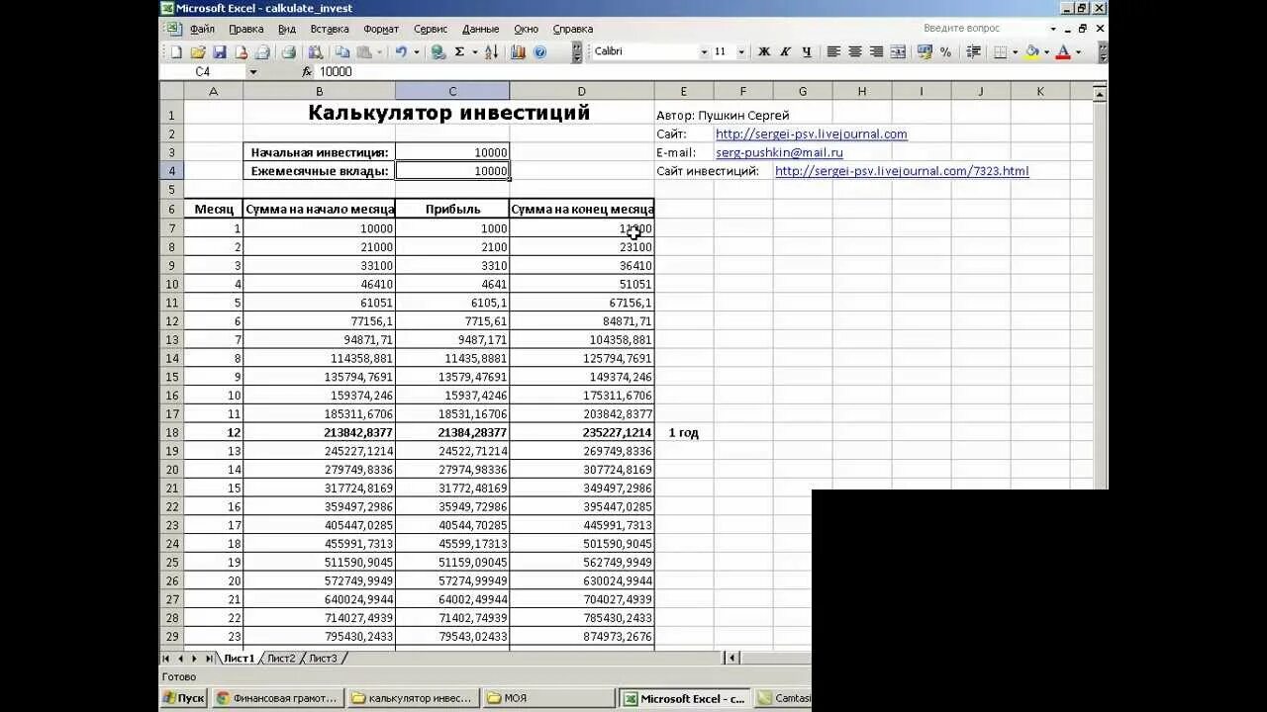
Task: Toggle bold formatting with Ж
Action: (x=763, y=51)
